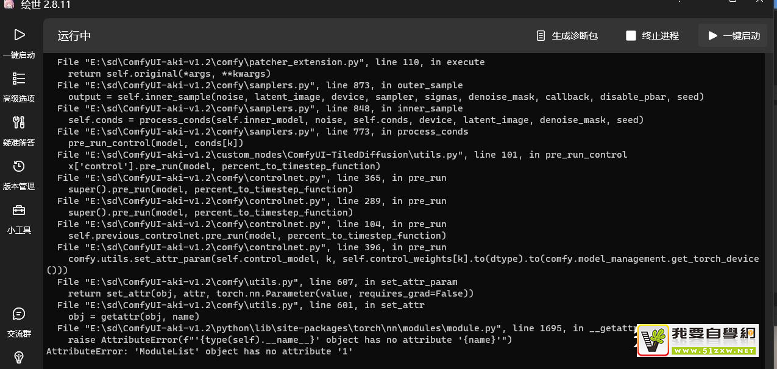Click the 生成诊断包 button
The image size is (777, 369).
tap(567, 36)
